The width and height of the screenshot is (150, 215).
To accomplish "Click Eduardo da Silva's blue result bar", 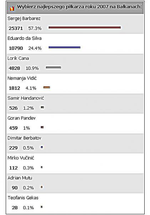I will tap(64, 47).
